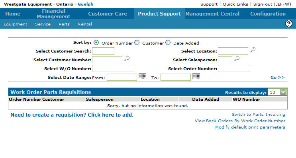Sort by Date Added radio button
Image resolution: width=296 pixels, height=158 pixels.
coord(168,43)
